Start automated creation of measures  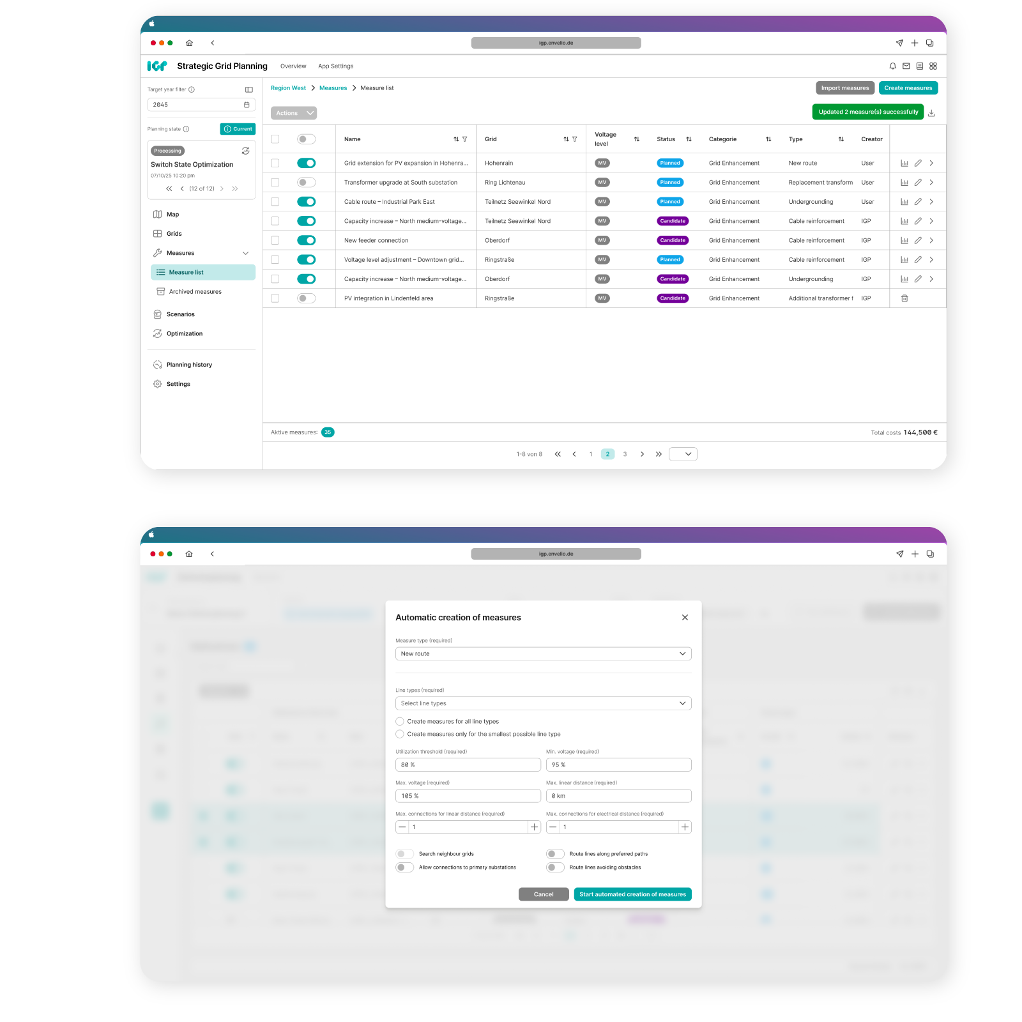coord(632,894)
